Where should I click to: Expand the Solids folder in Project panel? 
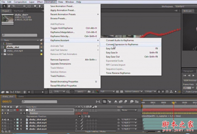tap(3, 54)
